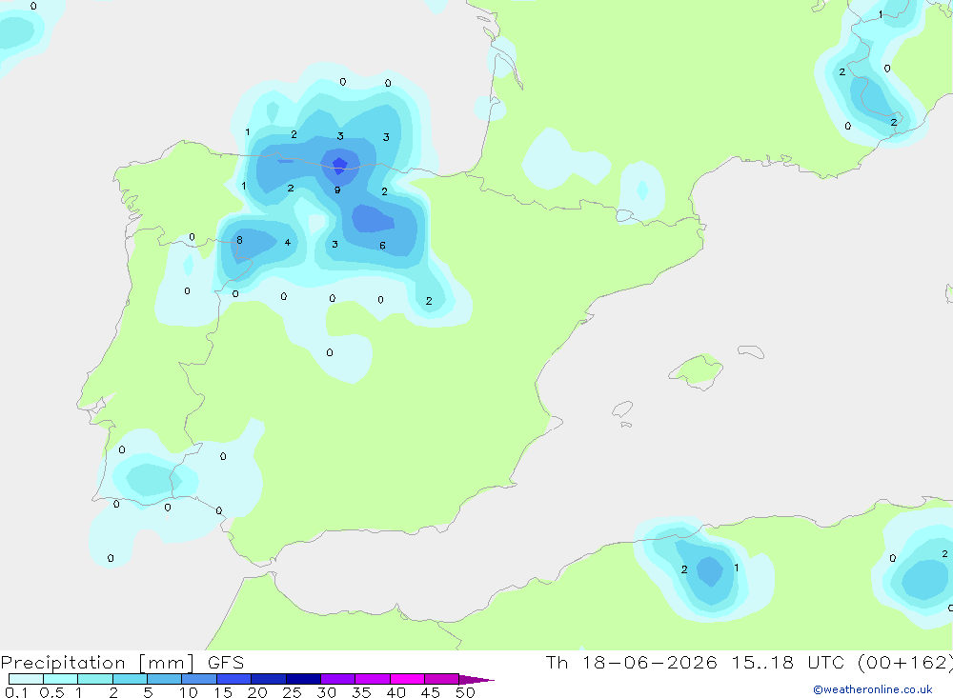Screen dimensions: 953x698
Task: Click the legend label 10
Action: click(x=189, y=692)
